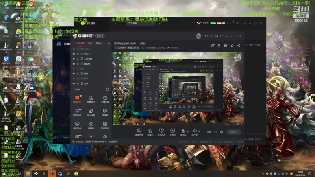This screenshot has height=177, width=315.
Task: Show hidden system tray icons
Action: 263,173
